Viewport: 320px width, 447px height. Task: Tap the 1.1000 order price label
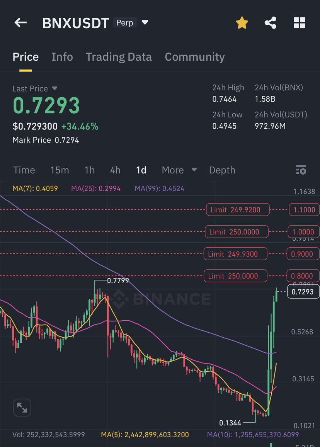click(x=304, y=209)
